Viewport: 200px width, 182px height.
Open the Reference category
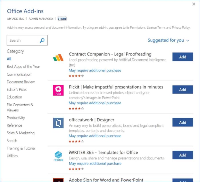point(15,125)
